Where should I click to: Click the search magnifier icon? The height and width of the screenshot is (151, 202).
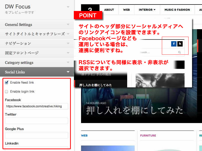click(x=179, y=52)
